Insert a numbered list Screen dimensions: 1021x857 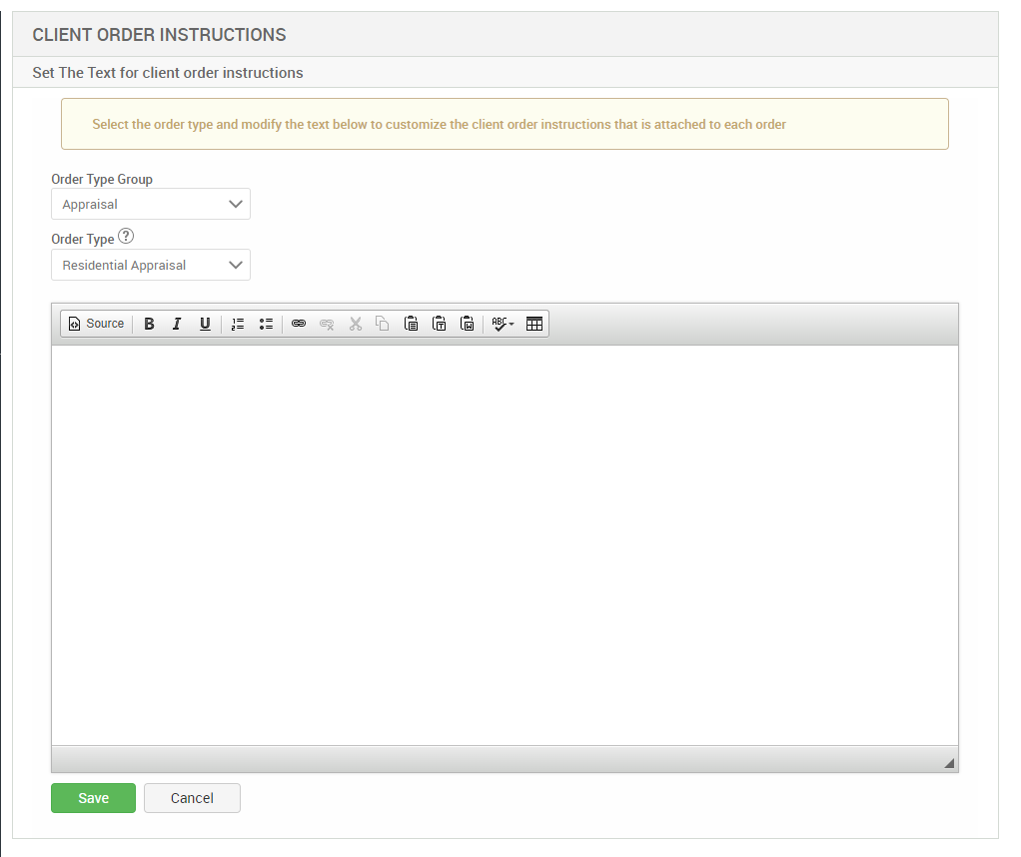[238, 324]
